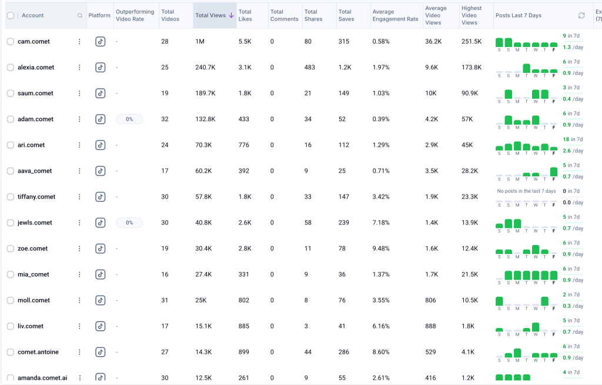
Task: Open the row options for zoe.comet
Action: (x=79, y=249)
